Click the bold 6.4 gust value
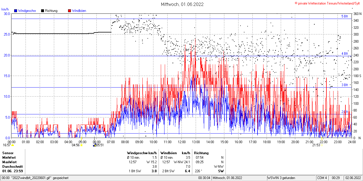Viewport: 363px width, 181px height. (187, 171)
